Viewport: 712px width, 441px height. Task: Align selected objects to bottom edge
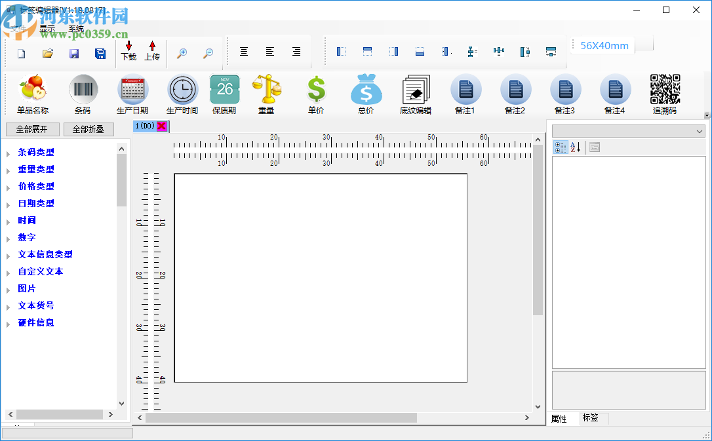tap(420, 51)
